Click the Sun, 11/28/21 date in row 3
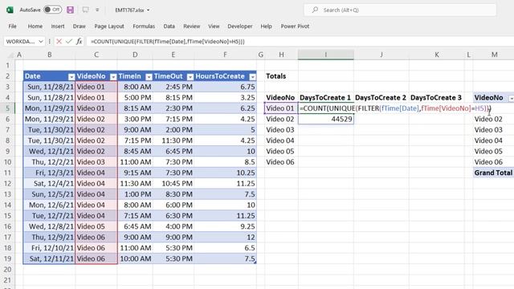514x289 pixels. click(x=49, y=87)
